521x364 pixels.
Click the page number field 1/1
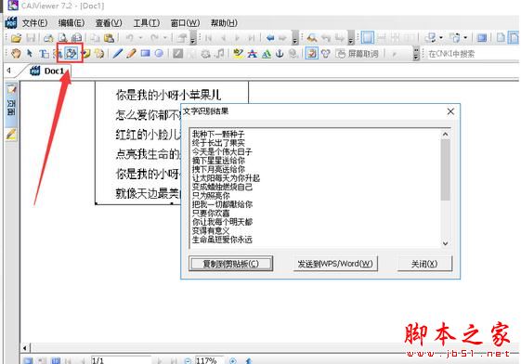click(x=121, y=360)
